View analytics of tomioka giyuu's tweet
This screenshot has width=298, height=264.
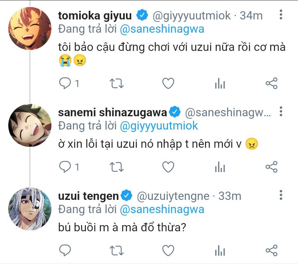click(220, 84)
